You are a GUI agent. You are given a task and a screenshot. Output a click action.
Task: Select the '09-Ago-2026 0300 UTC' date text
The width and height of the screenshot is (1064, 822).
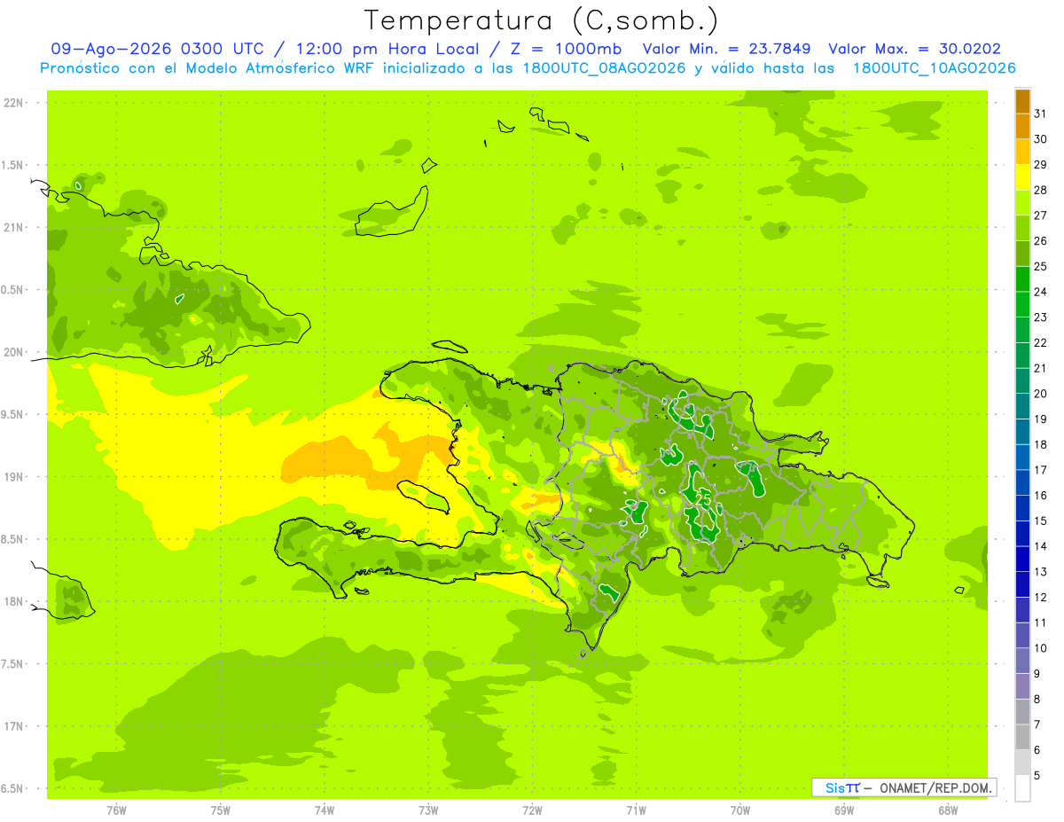(157, 50)
